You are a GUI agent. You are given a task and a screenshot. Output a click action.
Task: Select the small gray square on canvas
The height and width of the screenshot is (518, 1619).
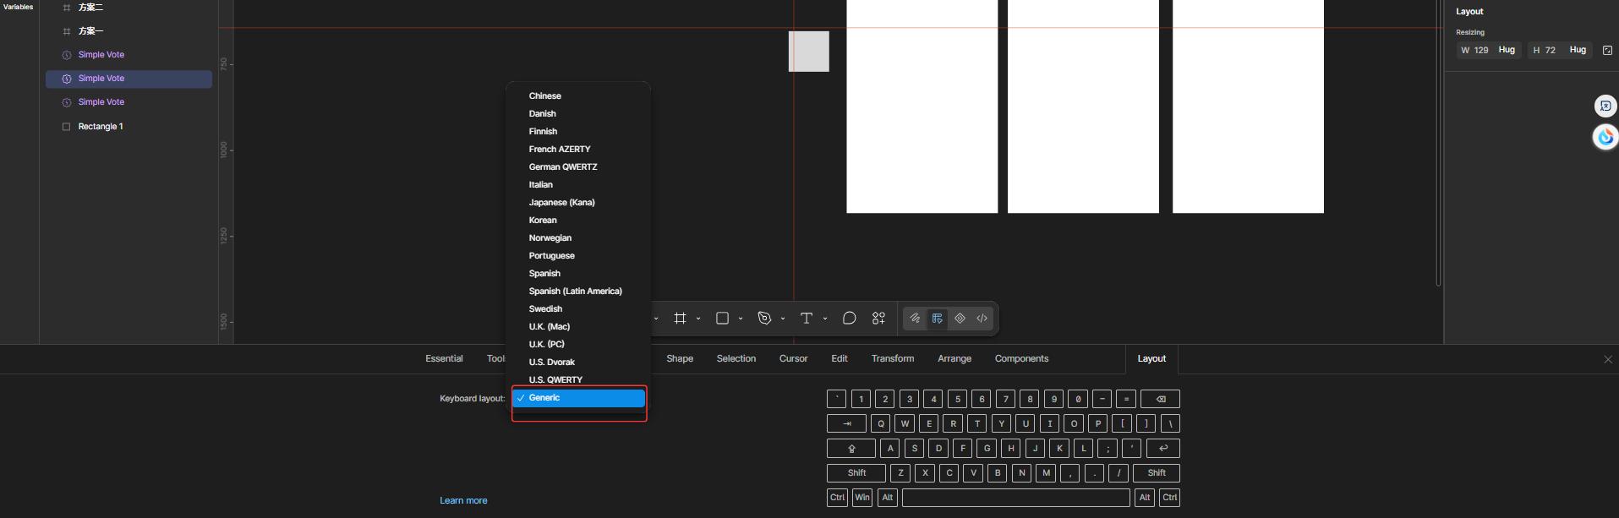coord(809,52)
